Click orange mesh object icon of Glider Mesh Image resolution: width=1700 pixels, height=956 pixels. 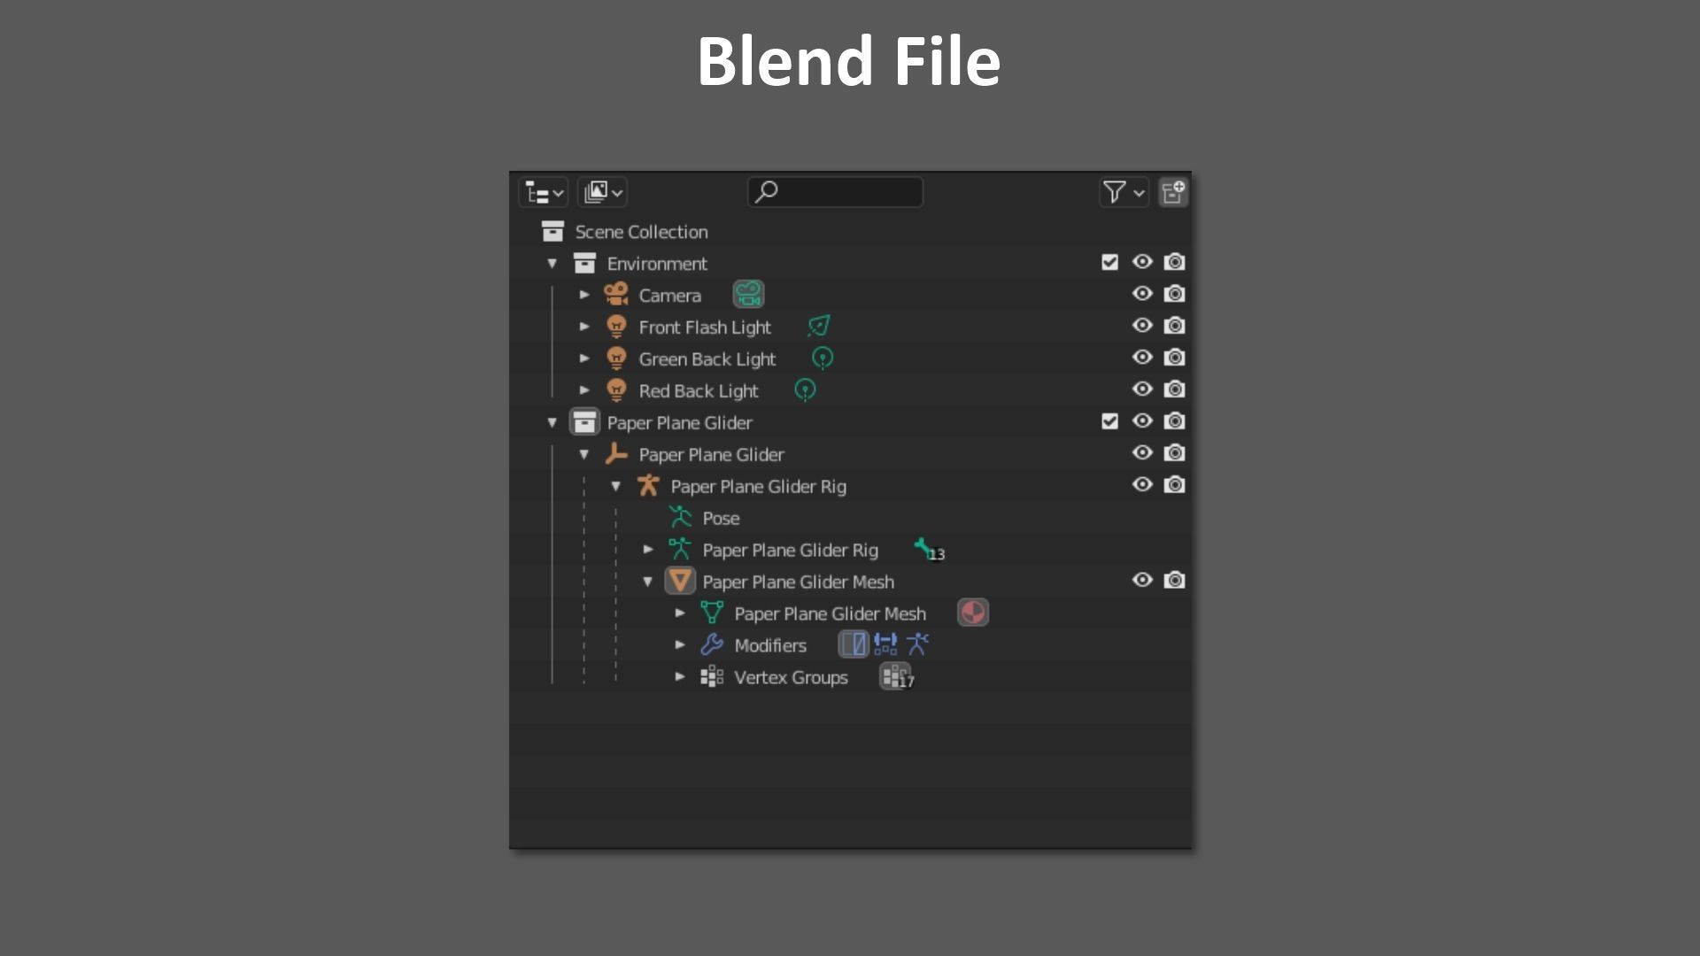click(680, 582)
